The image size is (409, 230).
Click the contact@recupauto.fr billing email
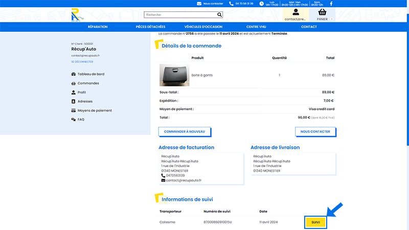[184, 180]
